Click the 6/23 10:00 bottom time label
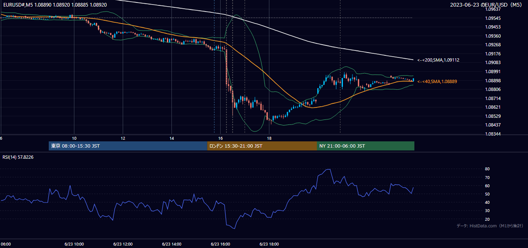Viewport: 528px width, 248px height. coord(74,244)
